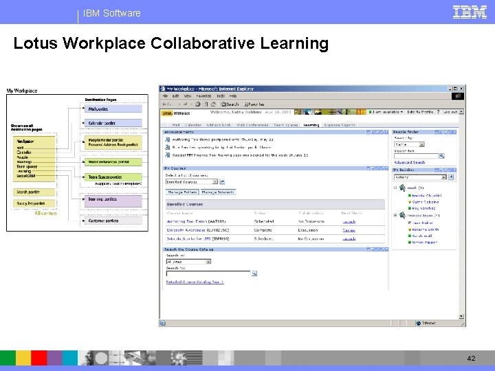Open the first announcement's document icon
This screenshot has height=371, width=495.
[168, 139]
